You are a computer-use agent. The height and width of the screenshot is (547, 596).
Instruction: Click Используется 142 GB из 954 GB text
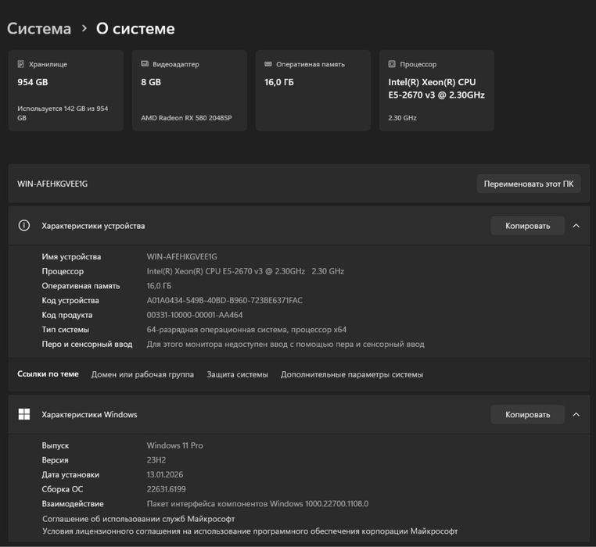[63, 113]
